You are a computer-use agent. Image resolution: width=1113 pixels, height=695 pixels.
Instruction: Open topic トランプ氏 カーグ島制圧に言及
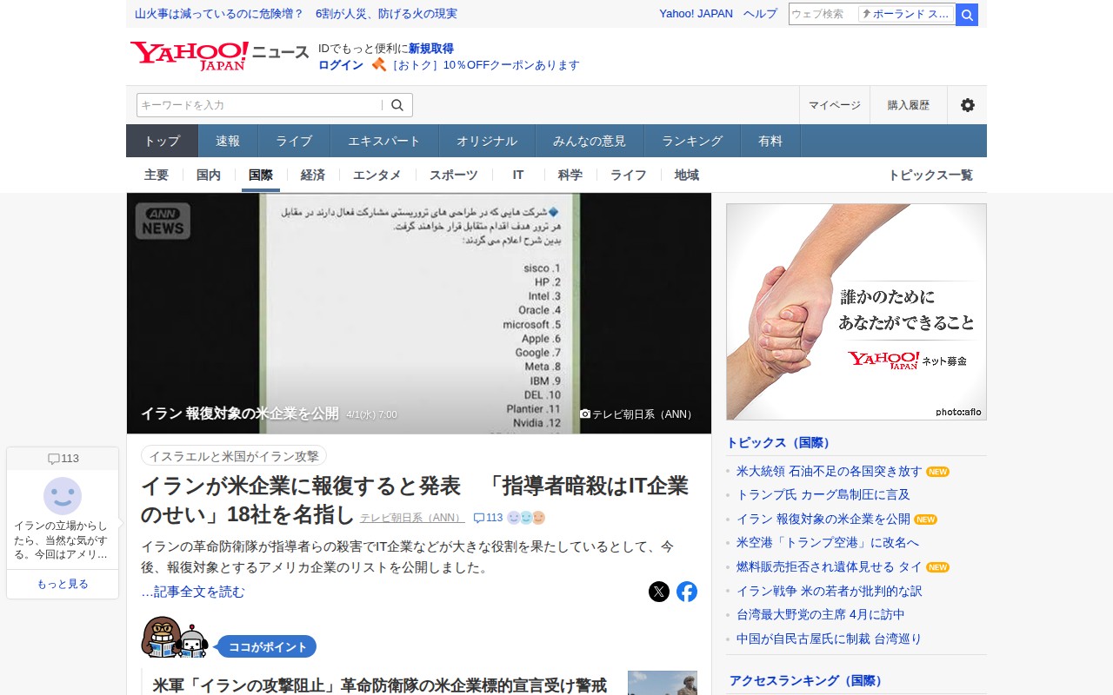(823, 494)
